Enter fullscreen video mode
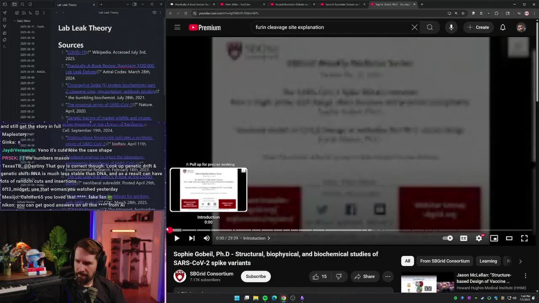This screenshot has height=303, width=539. click(524, 238)
